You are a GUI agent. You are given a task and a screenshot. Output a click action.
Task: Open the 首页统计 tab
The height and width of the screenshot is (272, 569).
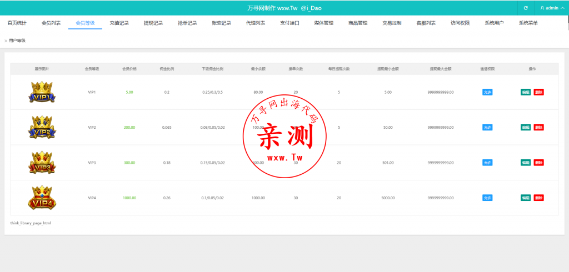(x=17, y=23)
